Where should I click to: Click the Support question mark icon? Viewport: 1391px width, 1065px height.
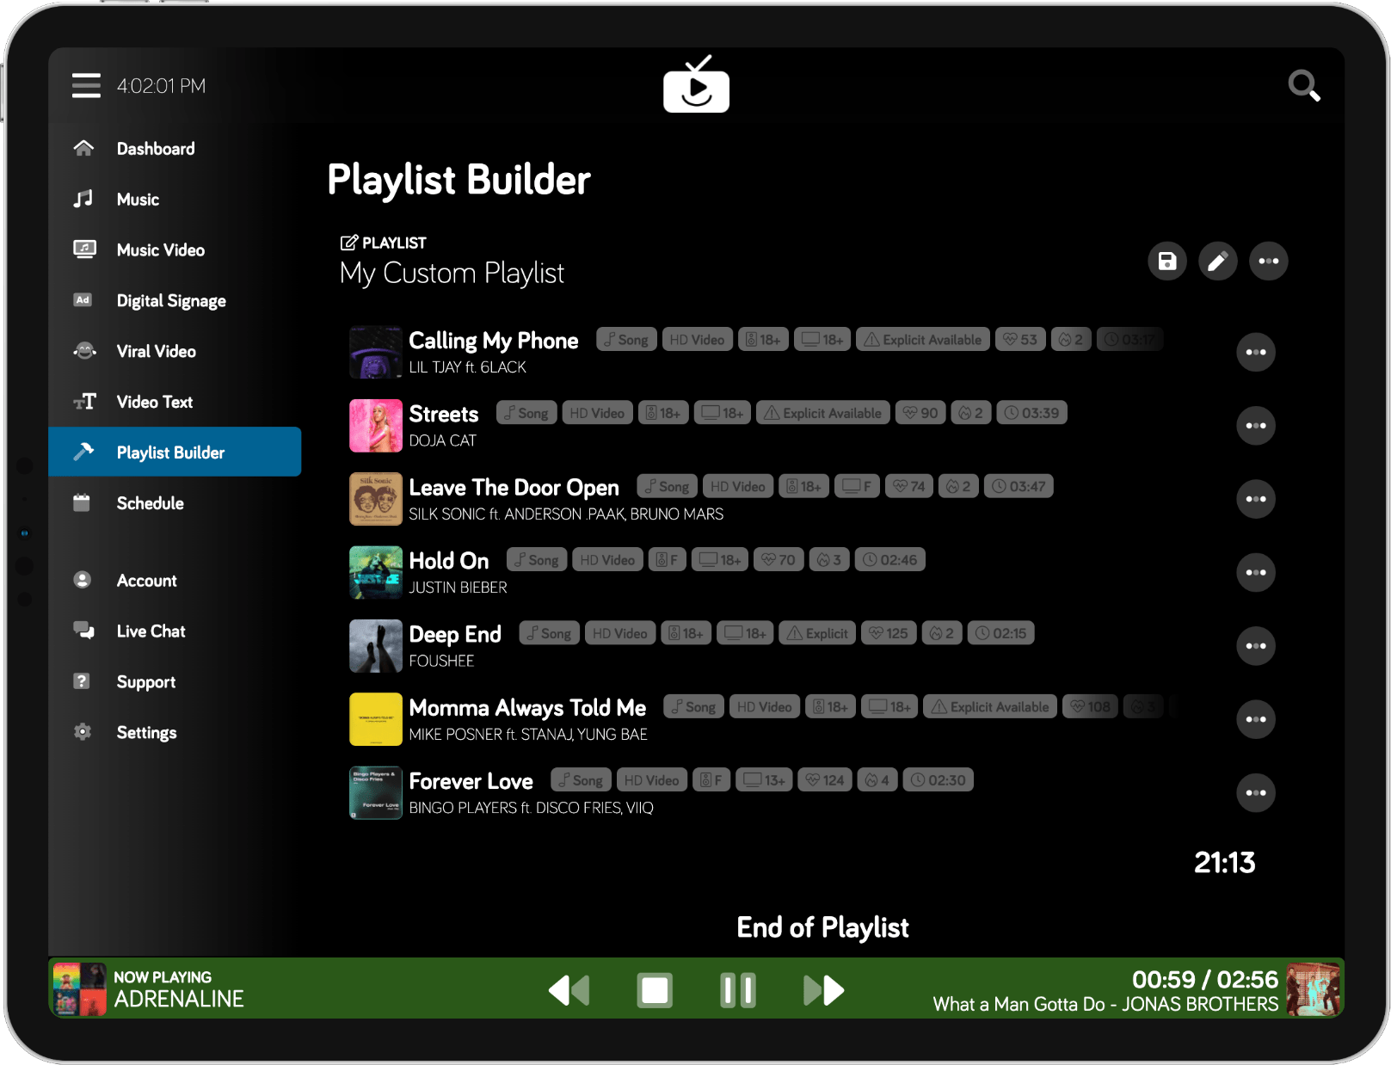(x=82, y=681)
